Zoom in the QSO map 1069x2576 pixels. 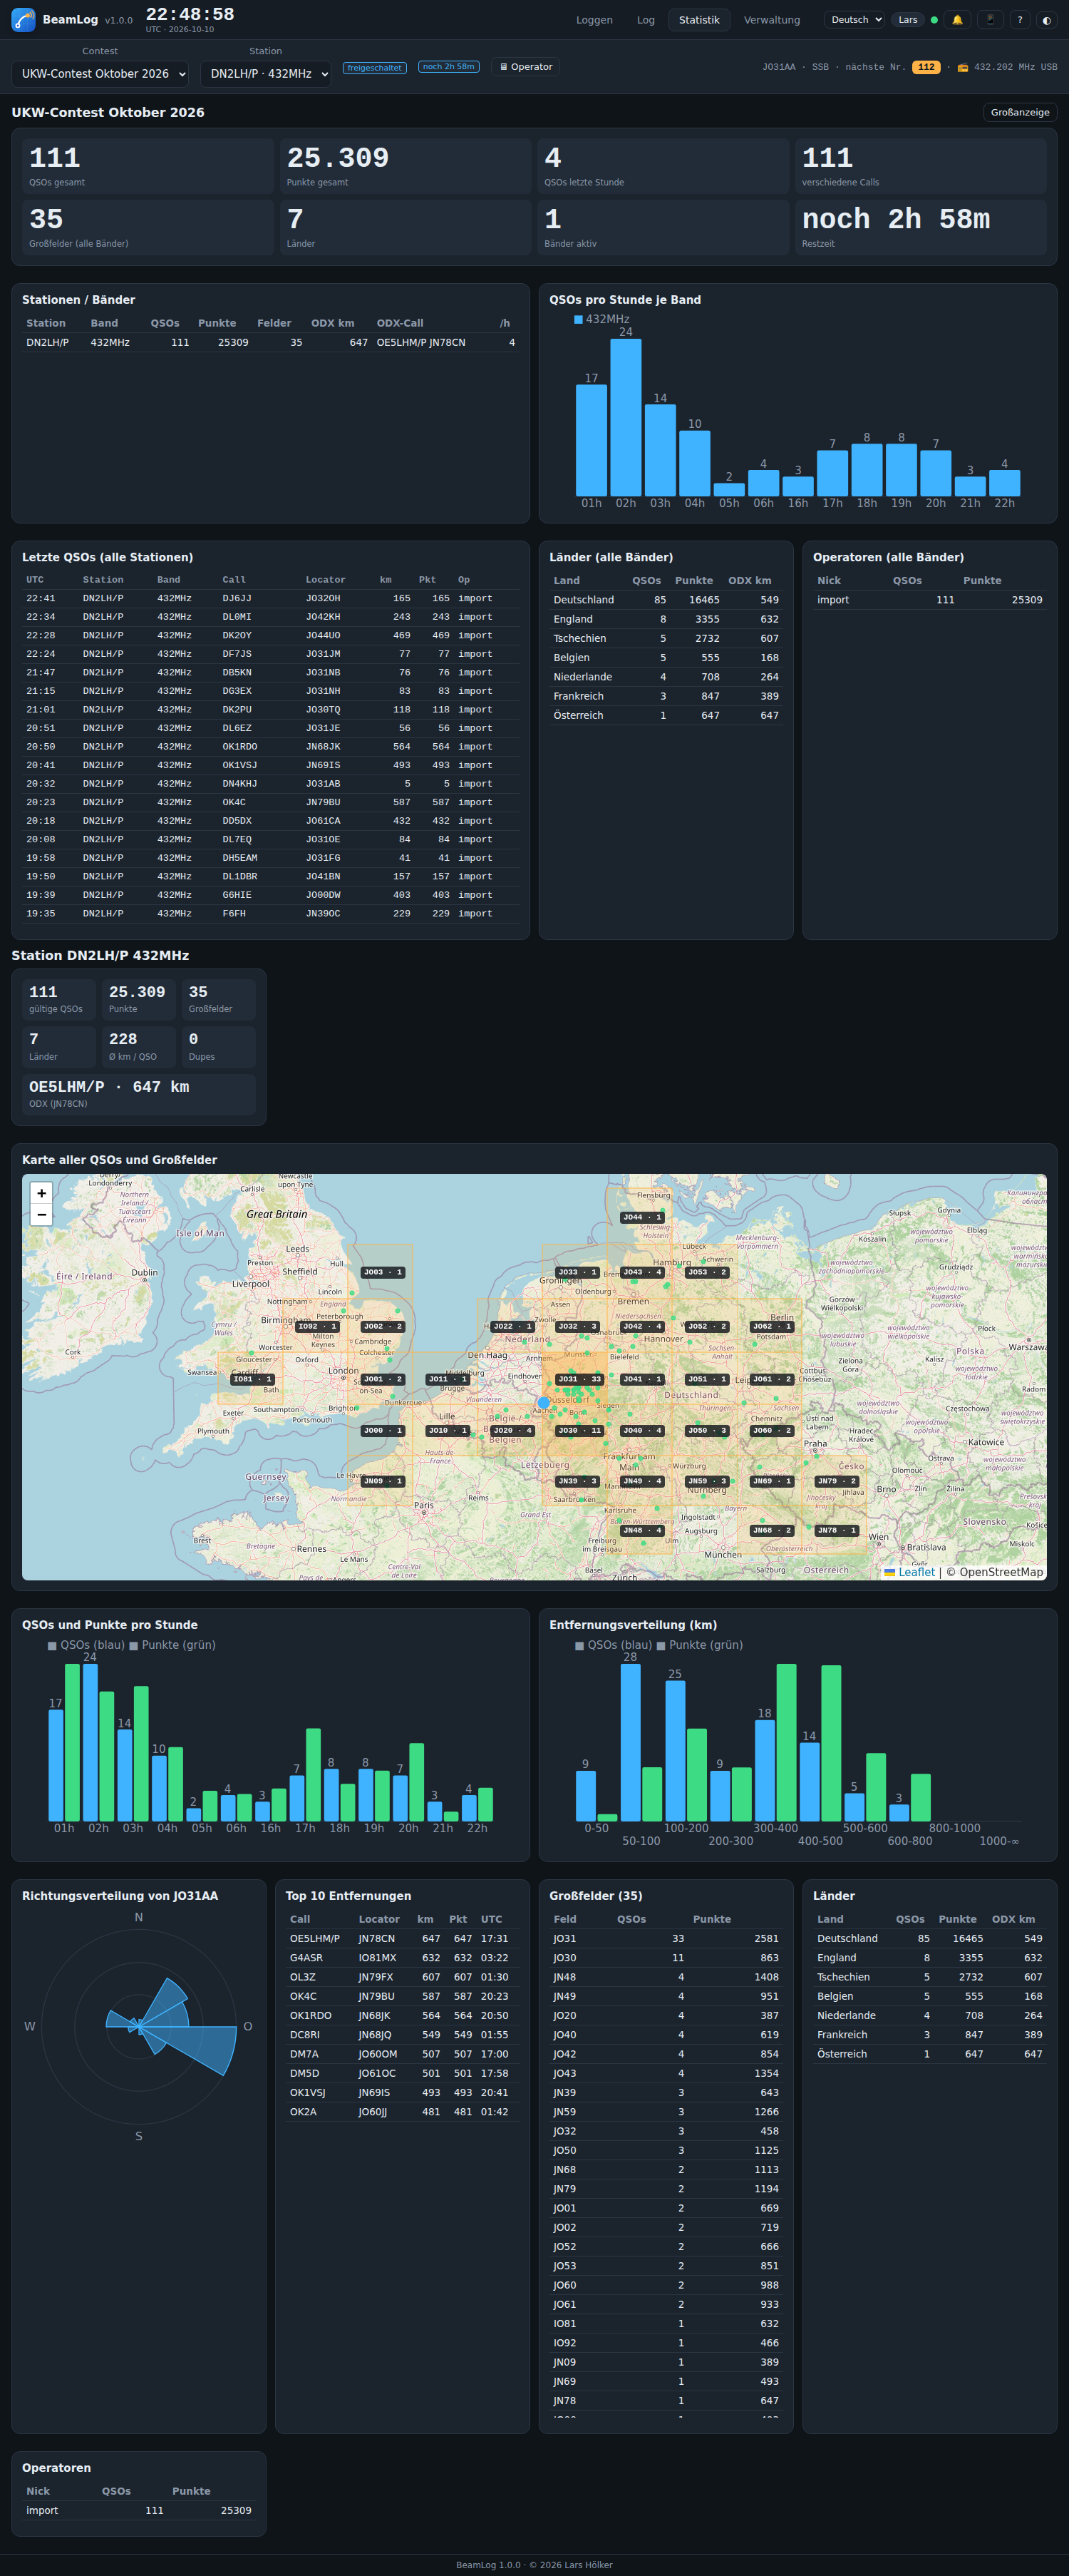click(x=42, y=1193)
